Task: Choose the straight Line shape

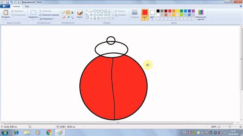Action: tap(88, 11)
